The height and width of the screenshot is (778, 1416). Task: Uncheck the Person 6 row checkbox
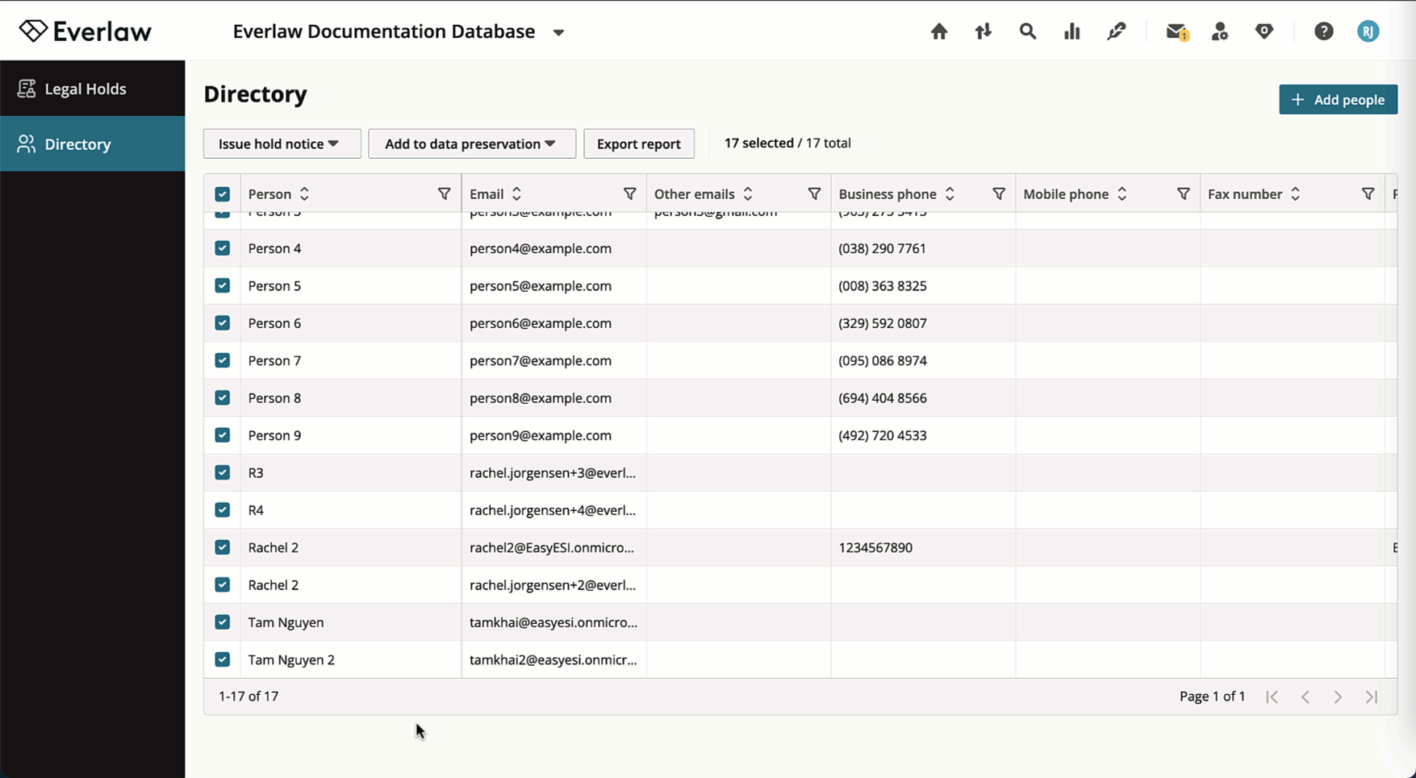[x=223, y=322]
